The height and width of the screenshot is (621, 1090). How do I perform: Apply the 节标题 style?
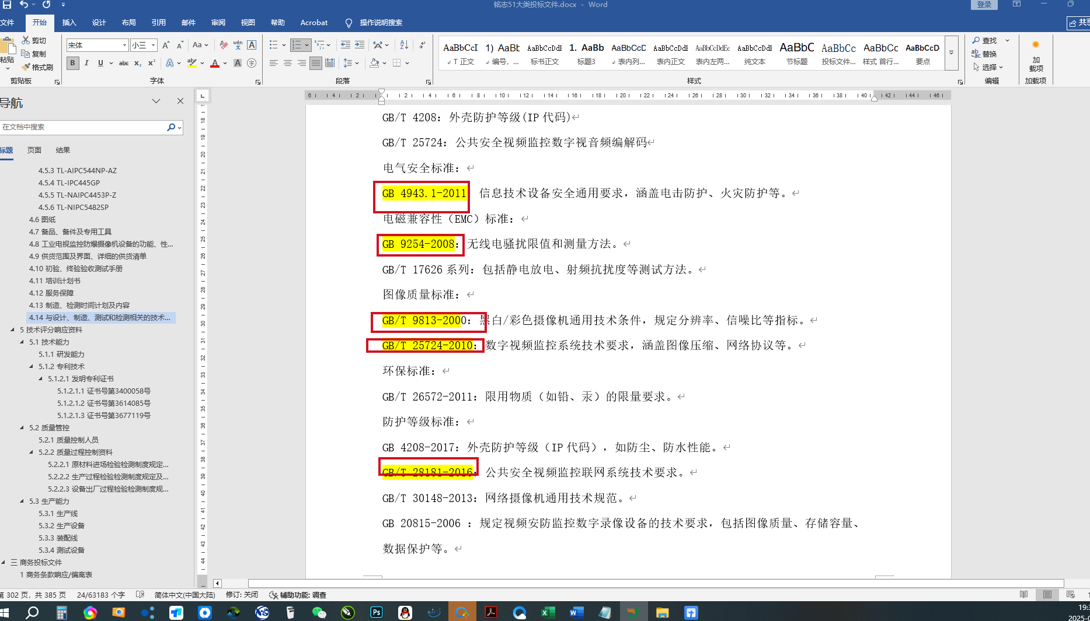pyautogui.click(x=796, y=53)
